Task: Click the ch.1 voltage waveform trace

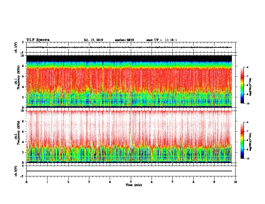Action: coord(129,47)
